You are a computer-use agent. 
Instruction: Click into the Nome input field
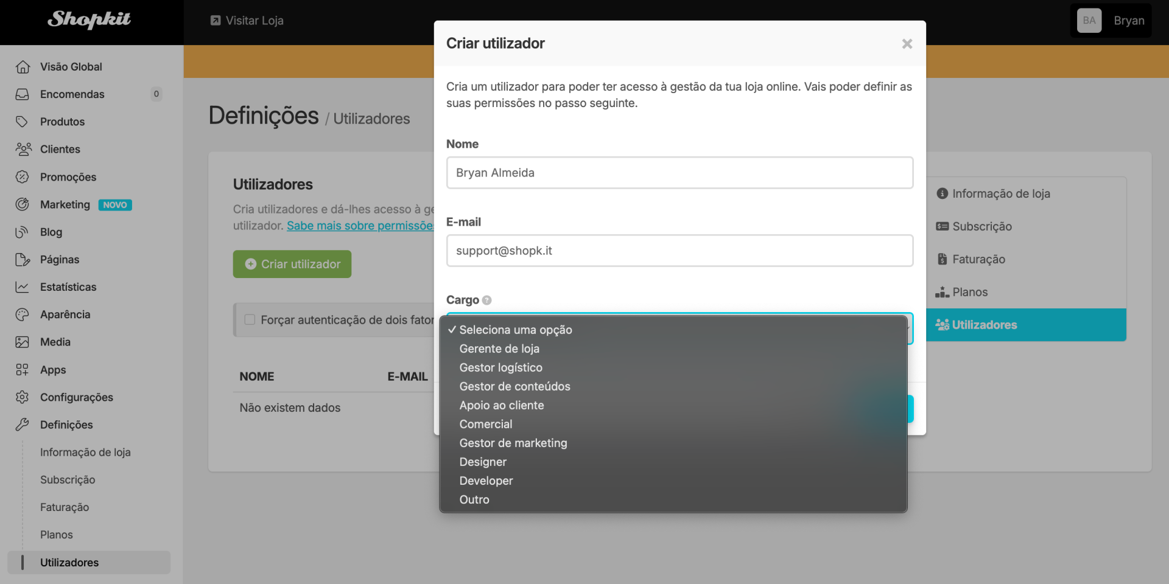[x=679, y=173]
